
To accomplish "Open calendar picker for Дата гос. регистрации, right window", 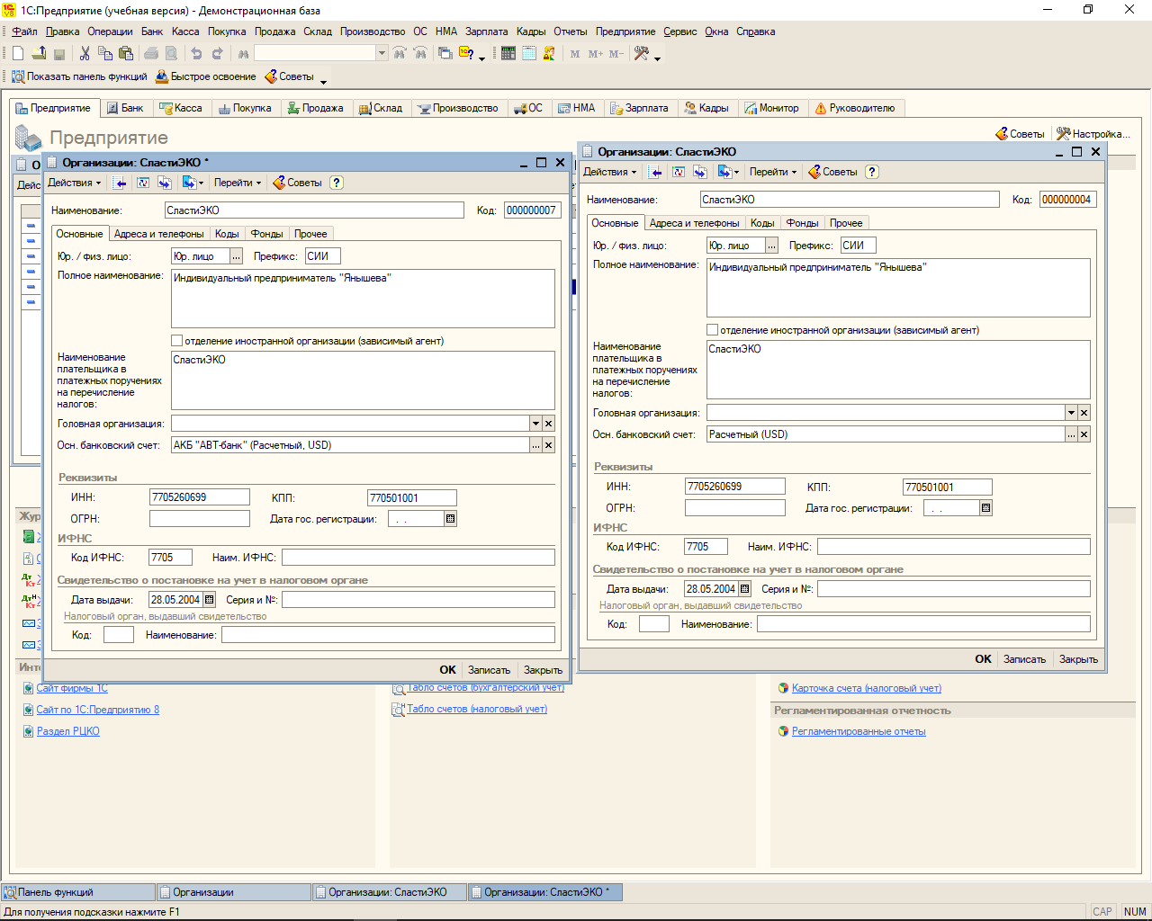I will (x=985, y=508).
